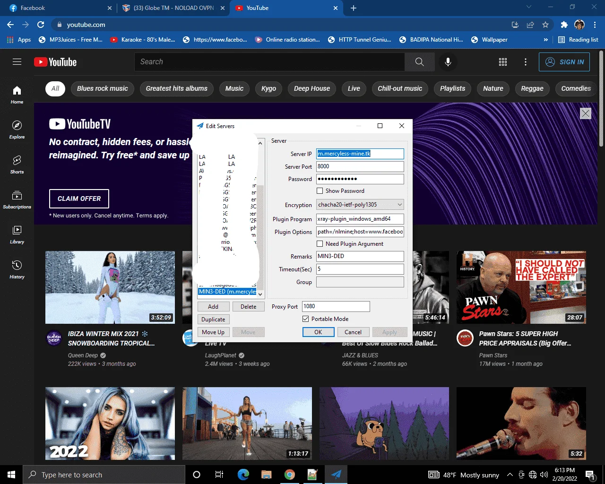Open Explore in YouTube sidebar
This screenshot has height=484, width=605.
pyautogui.click(x=17, y=130)
